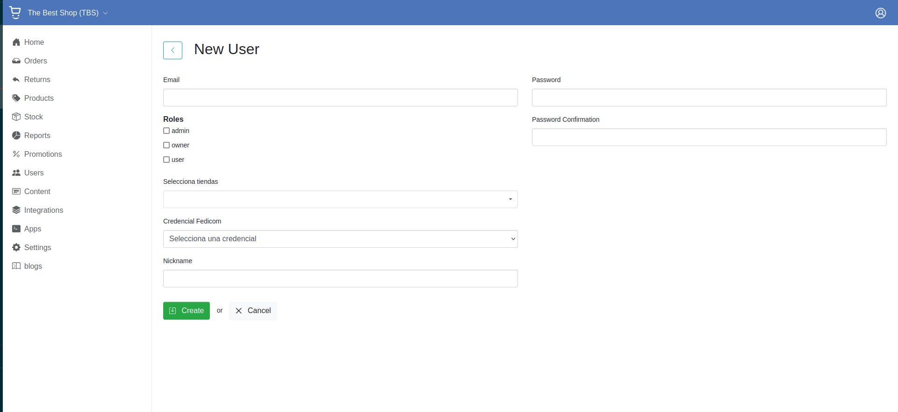Expand the Selecciona tiendas dropdown
This screenshot has height=412, width=898.
(340, 199)
